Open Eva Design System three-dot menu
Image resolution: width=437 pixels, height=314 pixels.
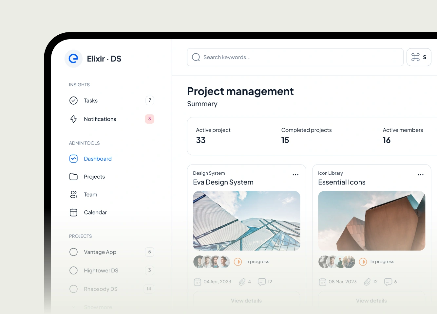295,175
